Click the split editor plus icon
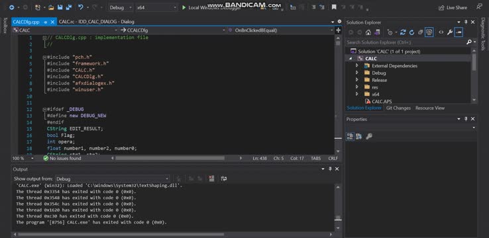 pyautogui.click(x=338, y=30)
